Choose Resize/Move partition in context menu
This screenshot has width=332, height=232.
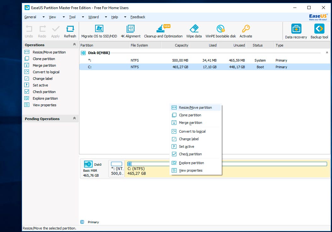[196, 108]
